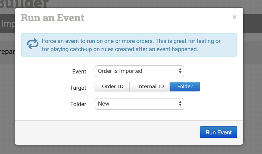Click the Run an Event dialog title
The width and height of the screenshot is (262, 154).
pyautogui.click(x=53, y=18)
